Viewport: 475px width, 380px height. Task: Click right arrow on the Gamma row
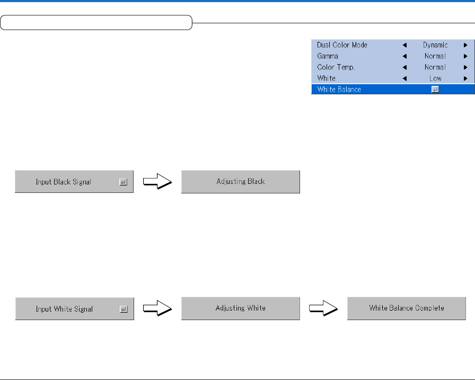pos(465,56)
